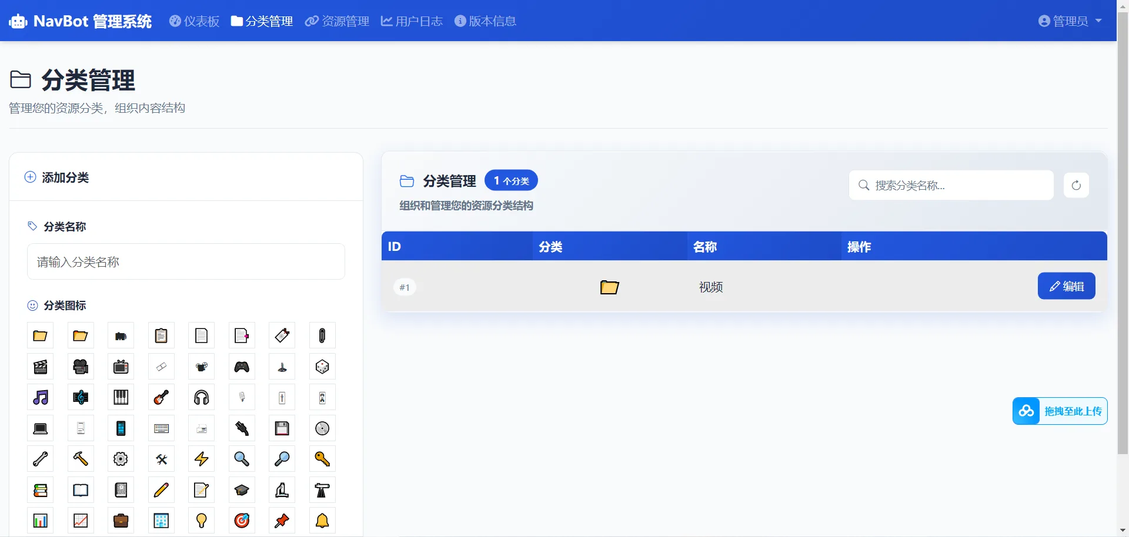
Task: Select the game controller category icon
Action: [241, 366]
